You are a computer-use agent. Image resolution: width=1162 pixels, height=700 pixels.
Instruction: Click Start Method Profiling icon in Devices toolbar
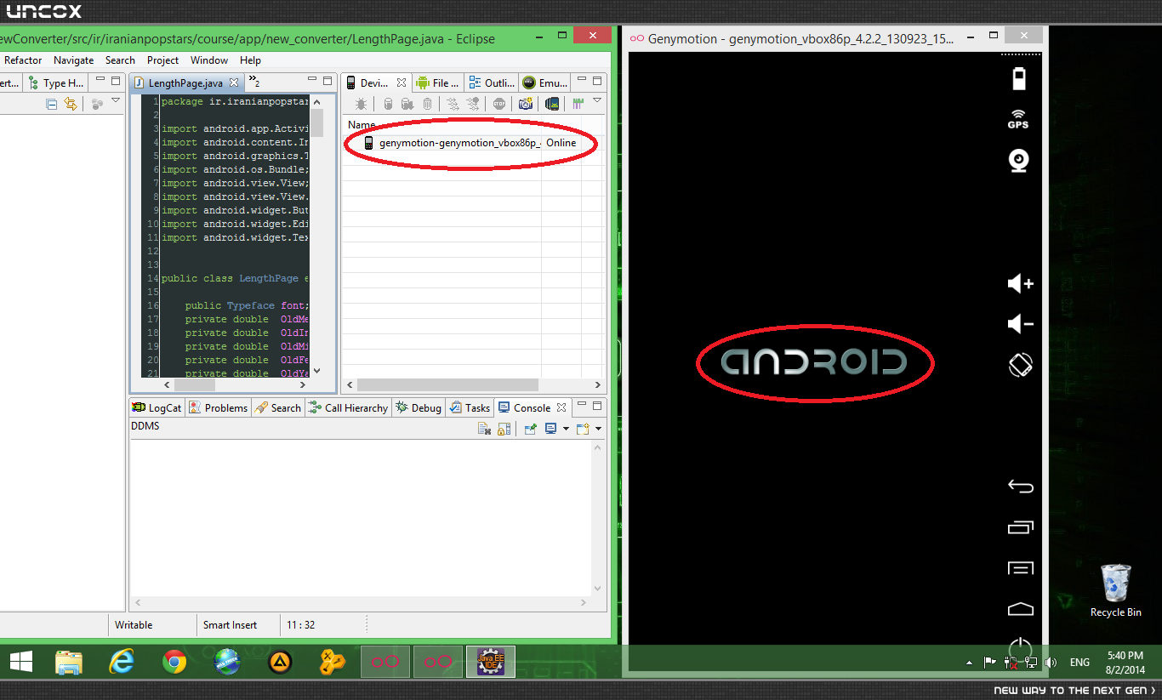click(x=473, y=104)
